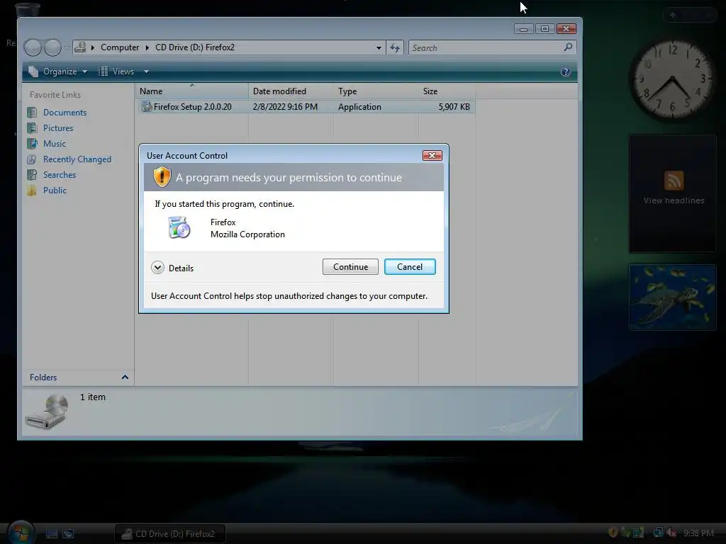Open Music favorite link
The width and height of the screenshot is (726, 544).
coord(55,144)
